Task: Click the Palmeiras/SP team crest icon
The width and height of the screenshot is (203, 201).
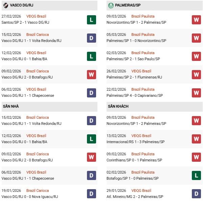Action: (111, 5)
